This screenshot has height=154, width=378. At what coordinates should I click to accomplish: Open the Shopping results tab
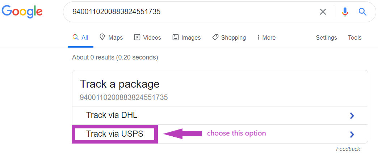(x=233, y=38)
